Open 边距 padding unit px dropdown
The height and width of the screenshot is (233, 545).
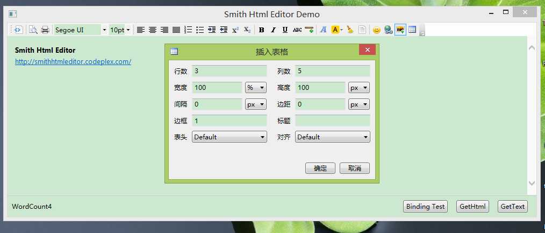[x=359, y=104]
